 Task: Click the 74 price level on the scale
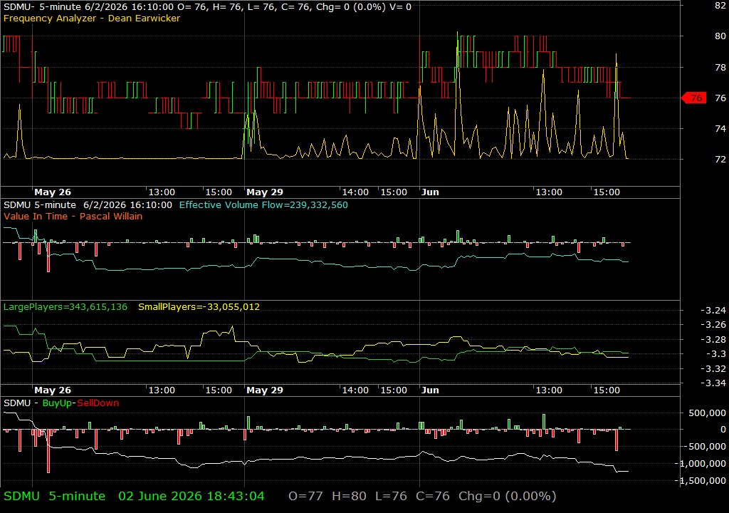[x=720, y=128]
